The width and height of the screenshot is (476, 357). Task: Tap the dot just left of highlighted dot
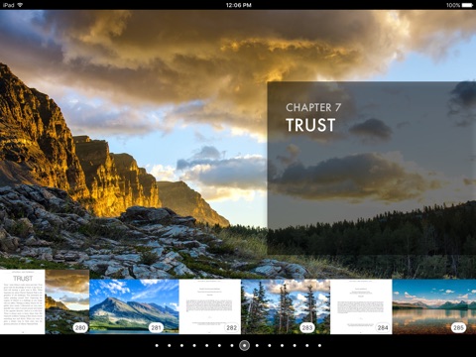232,345
